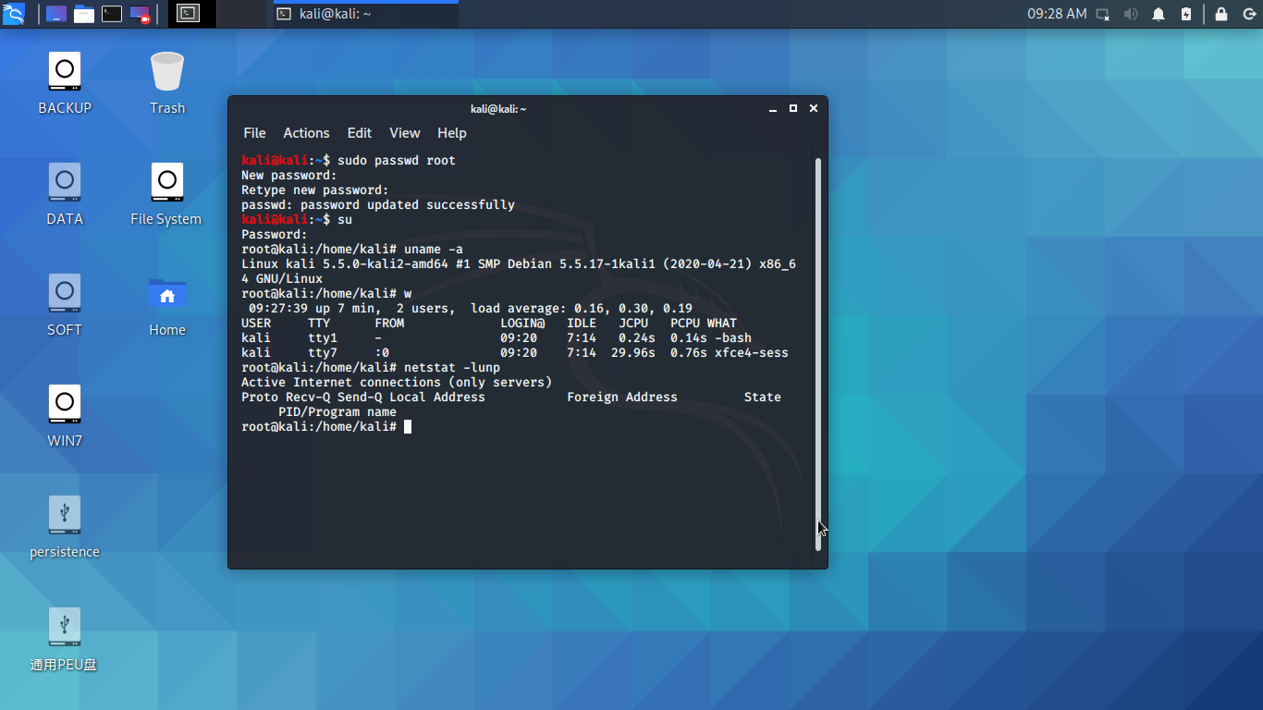Open the Kali applications menu
Image resolution: width=1263 pixels, height=710 pixels.
[x=15, y=14]
